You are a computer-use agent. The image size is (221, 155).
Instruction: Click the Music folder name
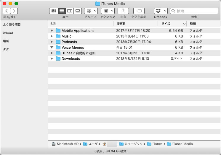click(67, 36)
